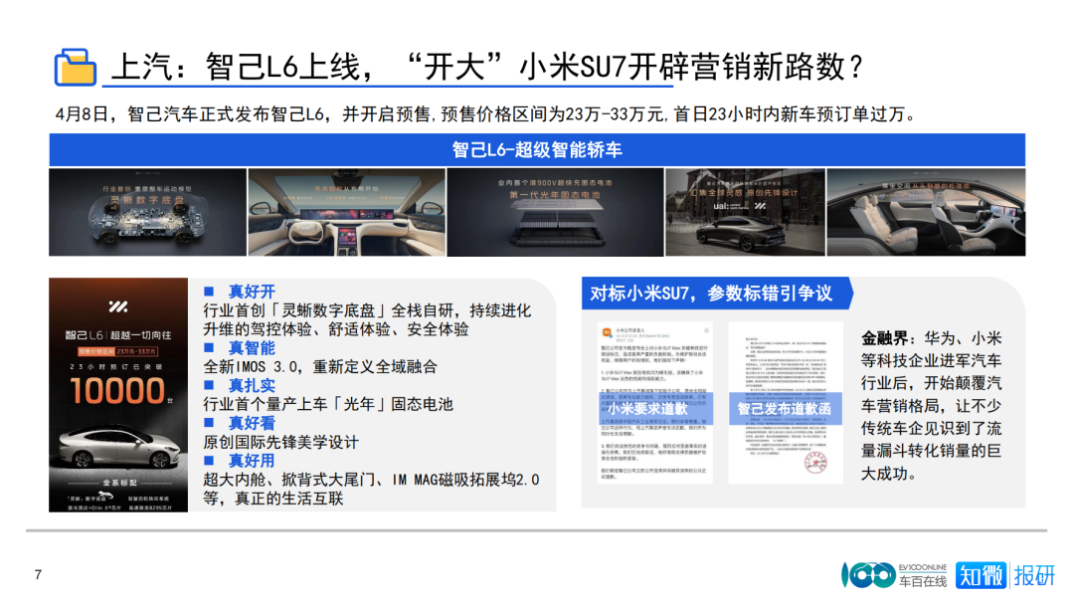This screenshot has width=1074, height=604.
Task: Click the heading 真好看
Action: tap(252, 423)
